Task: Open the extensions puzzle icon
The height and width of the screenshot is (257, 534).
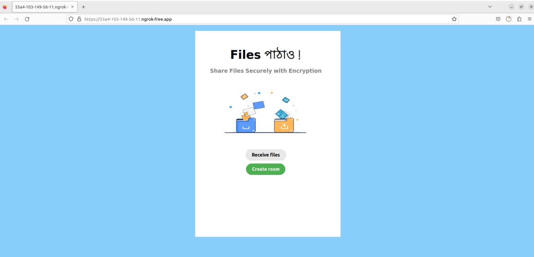Action: click(x=519, y=19)
